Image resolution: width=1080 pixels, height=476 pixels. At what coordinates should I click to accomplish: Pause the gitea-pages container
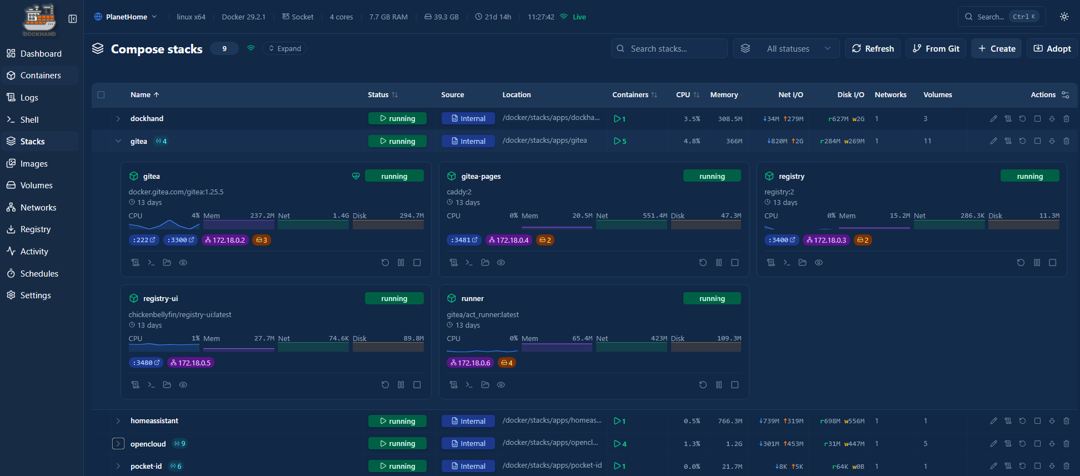pos(719,263)
